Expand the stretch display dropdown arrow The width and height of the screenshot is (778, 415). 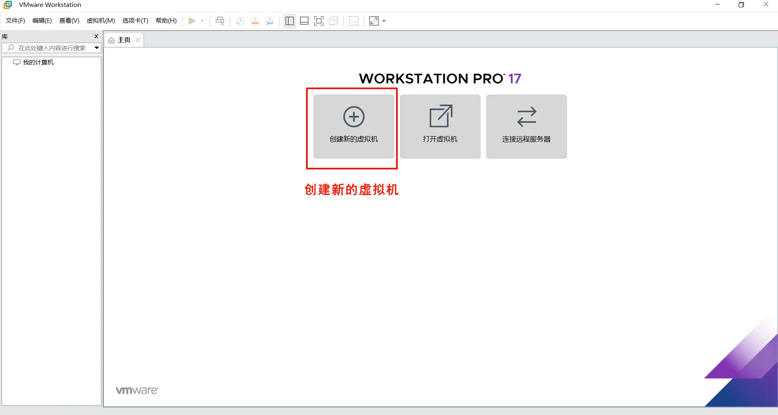pyautogui.click(x=384, y=21)
